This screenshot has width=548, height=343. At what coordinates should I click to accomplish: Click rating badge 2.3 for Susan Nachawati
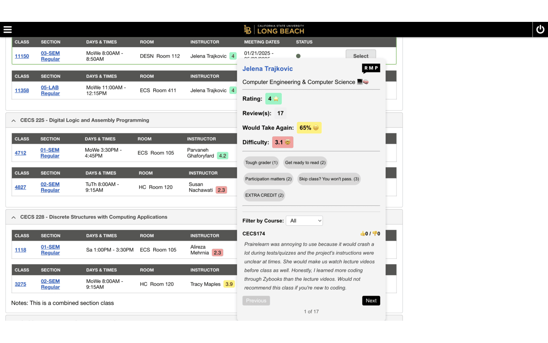[221, 190]
